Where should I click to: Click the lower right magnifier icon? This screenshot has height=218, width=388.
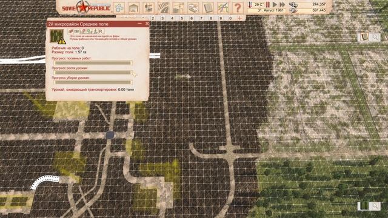coord(375,206)
